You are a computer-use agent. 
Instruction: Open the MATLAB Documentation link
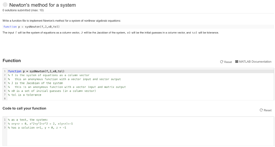pyautogui.click(x=255, y=62)
